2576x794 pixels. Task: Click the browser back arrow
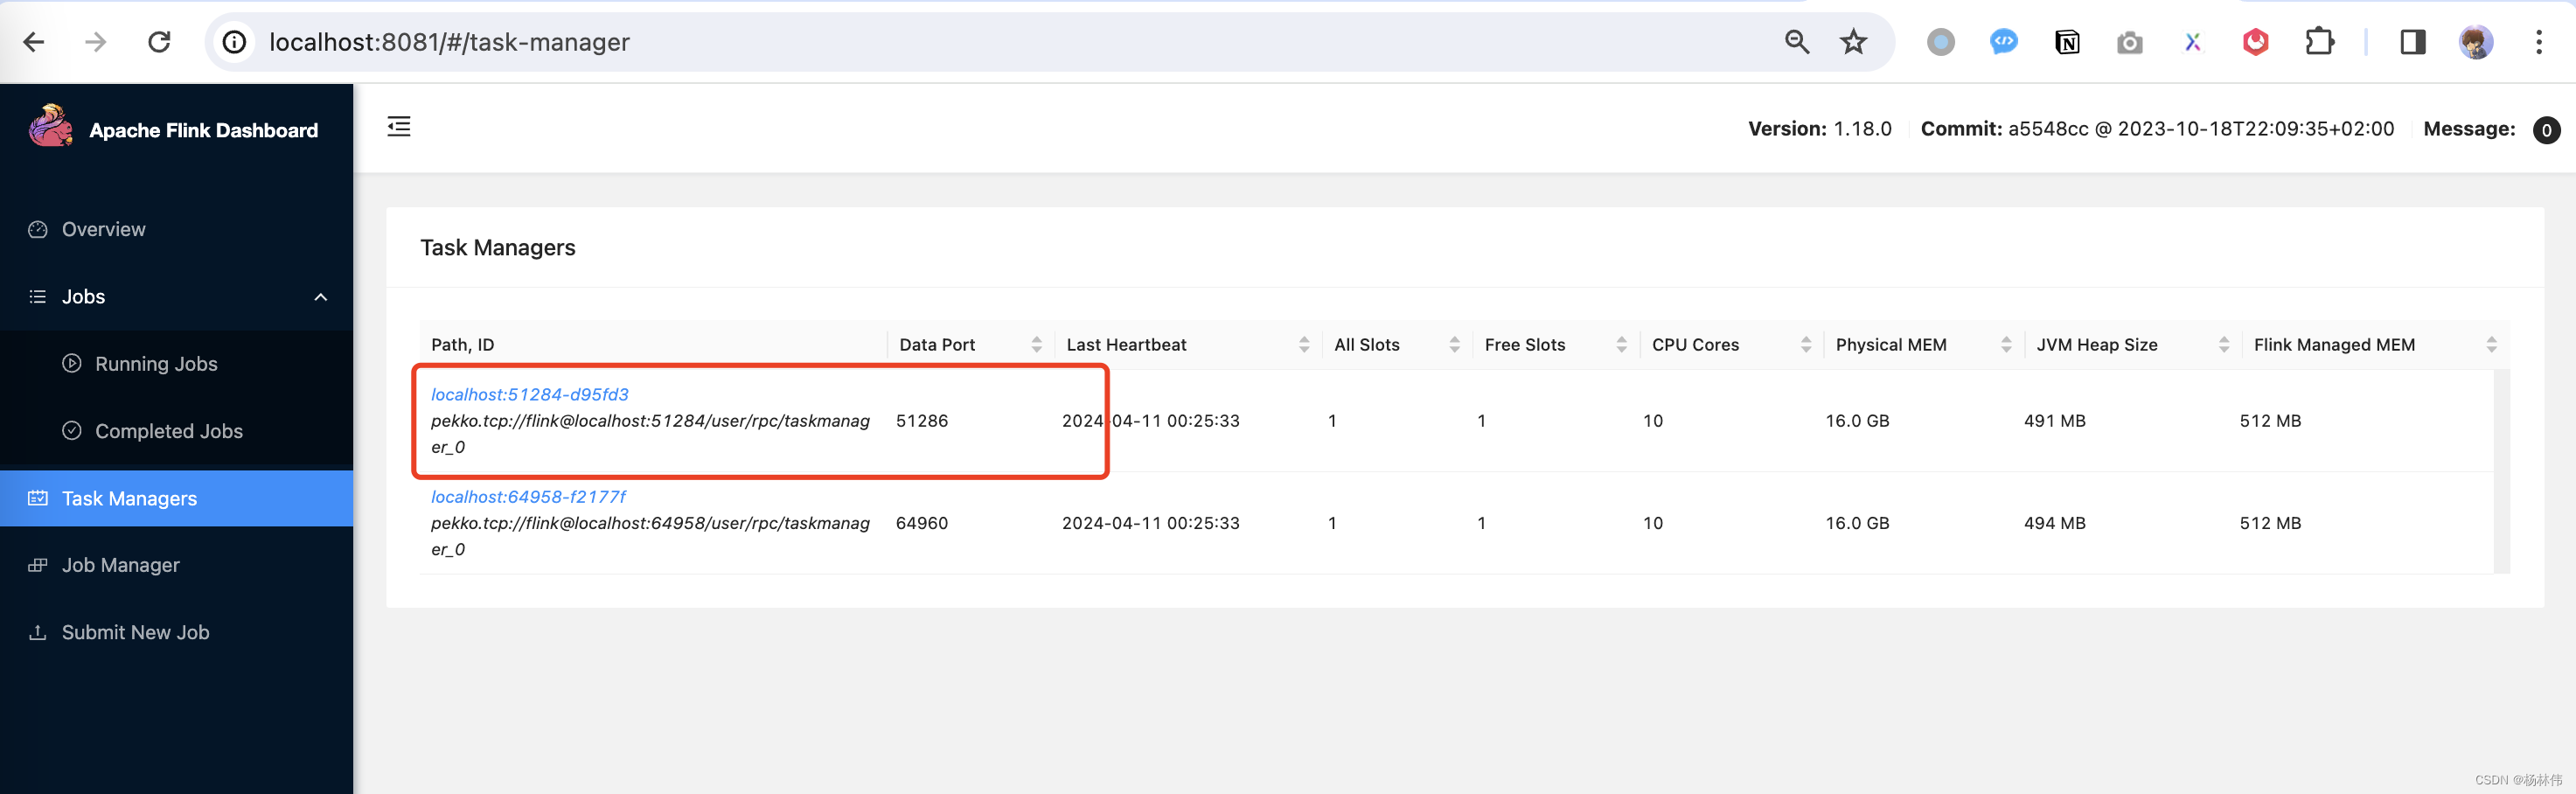(x=34, y=42)
